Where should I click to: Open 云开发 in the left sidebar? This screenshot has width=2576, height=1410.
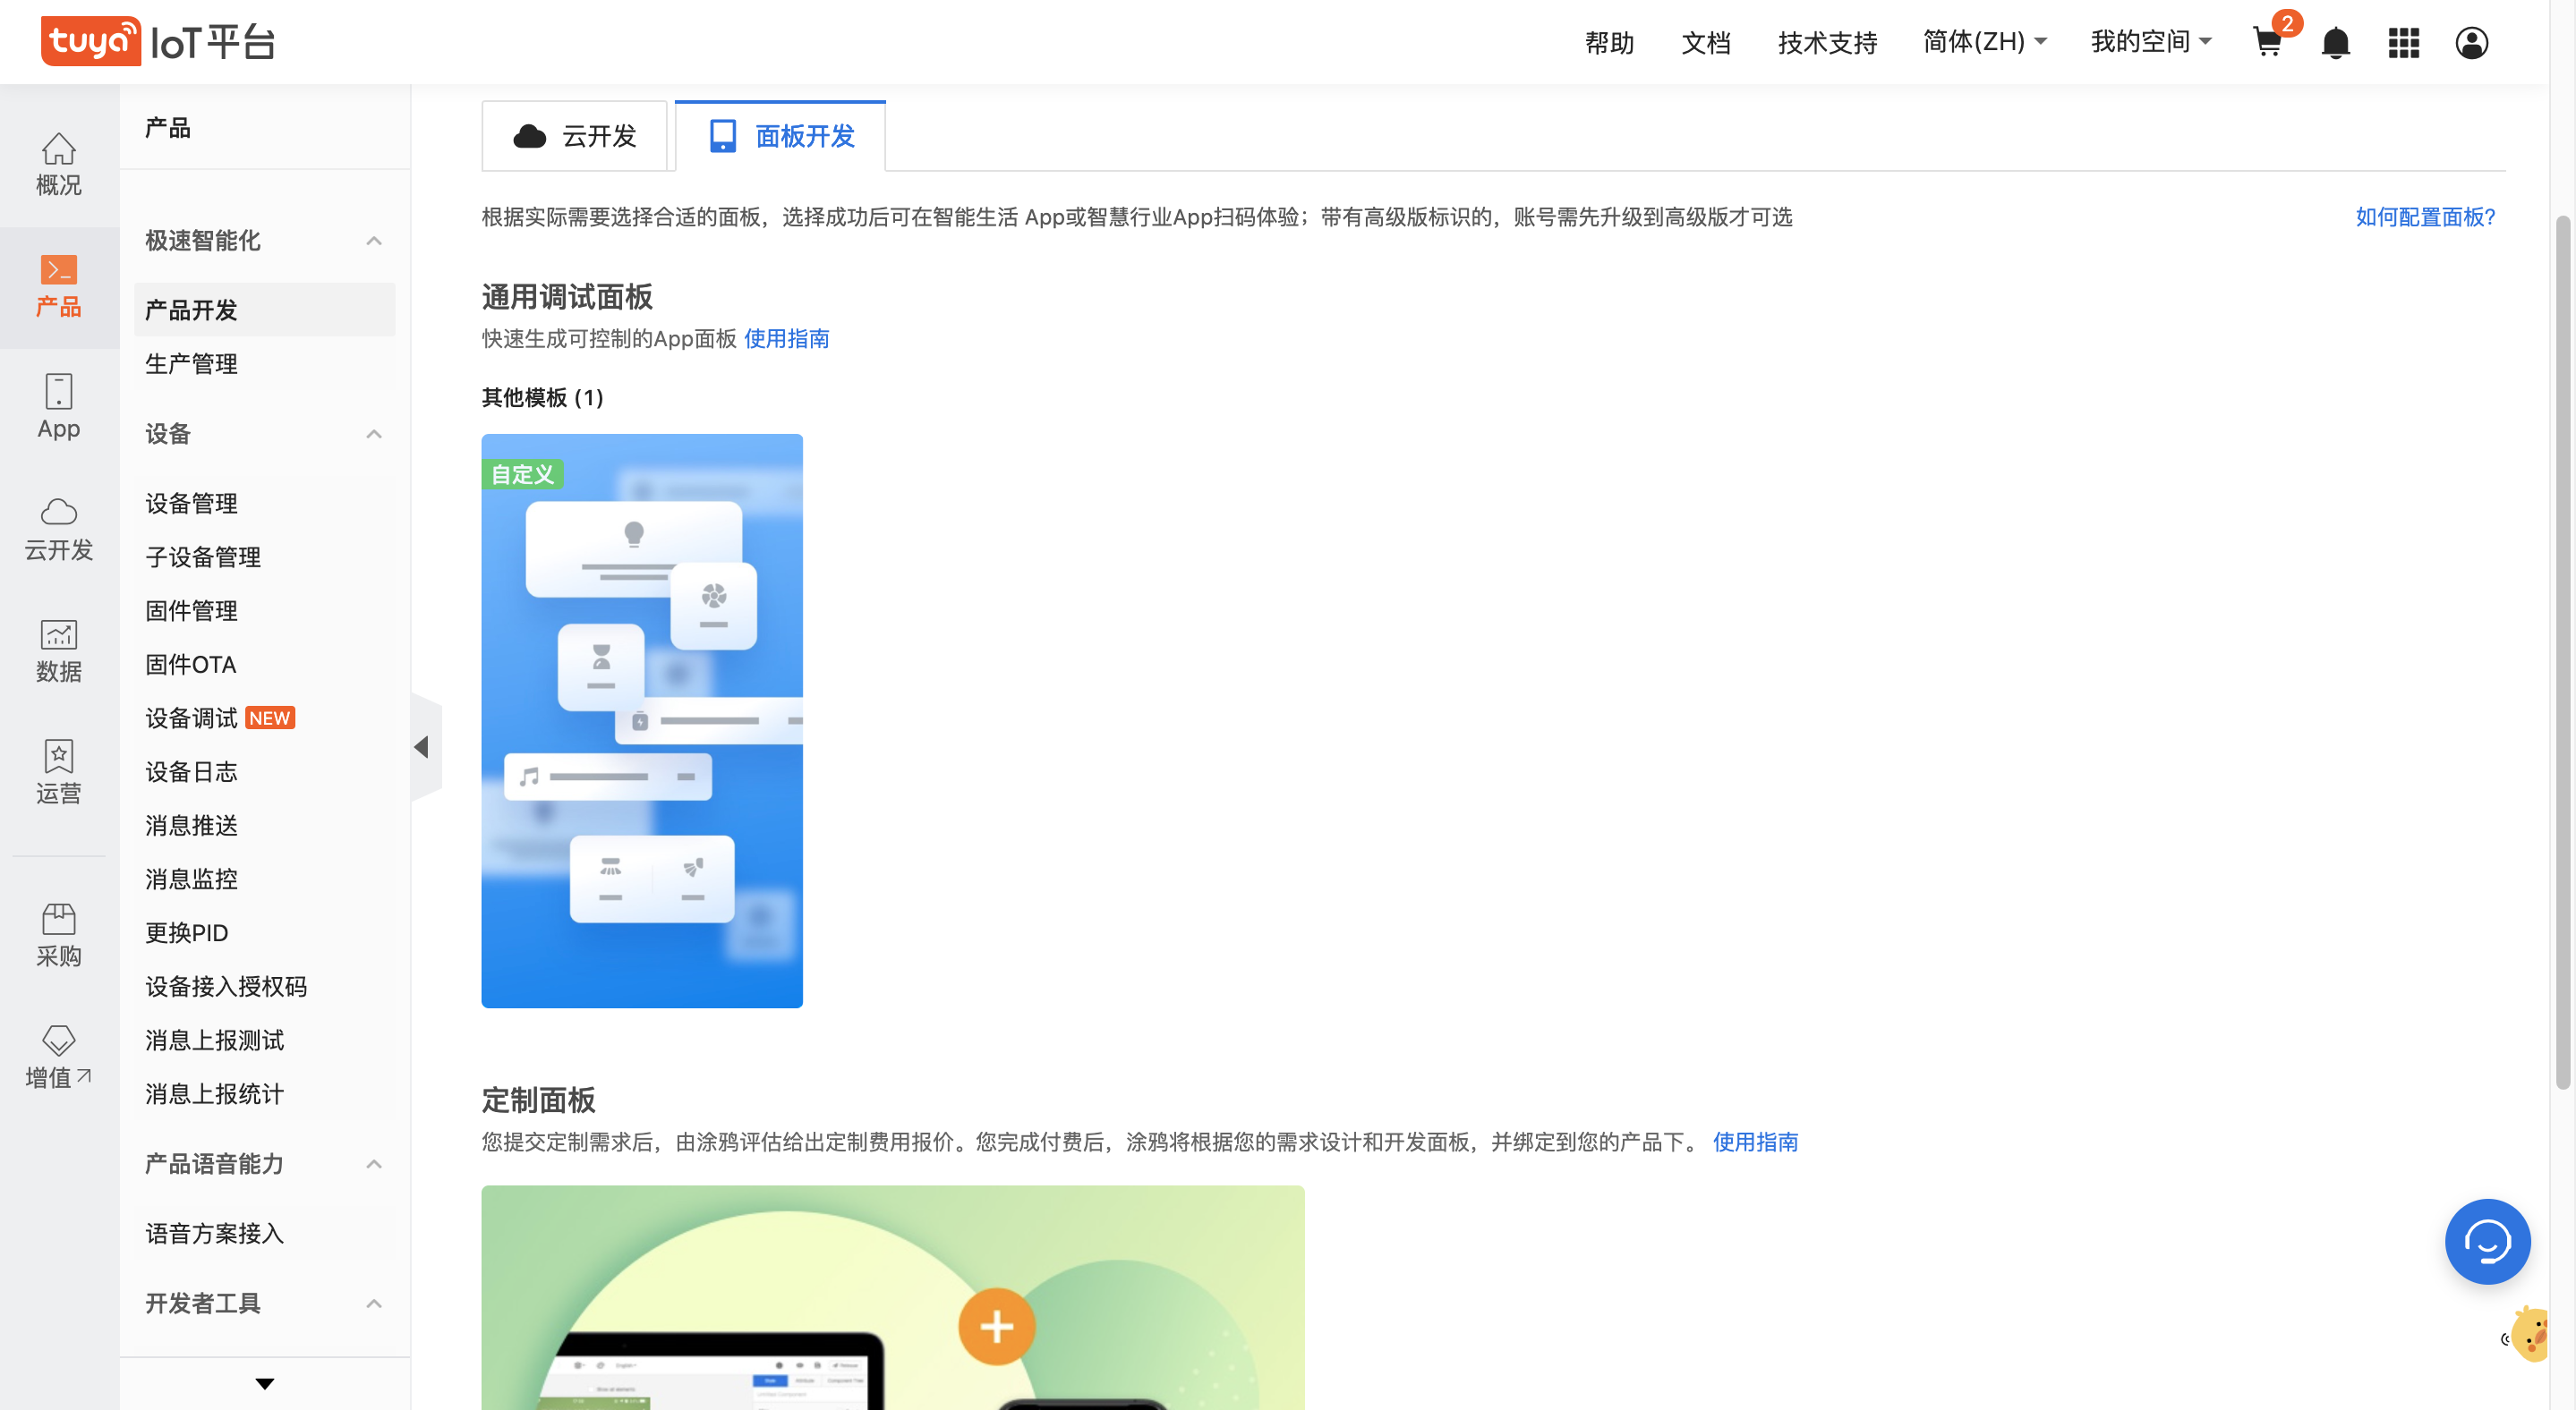click(x=59, y=530)
